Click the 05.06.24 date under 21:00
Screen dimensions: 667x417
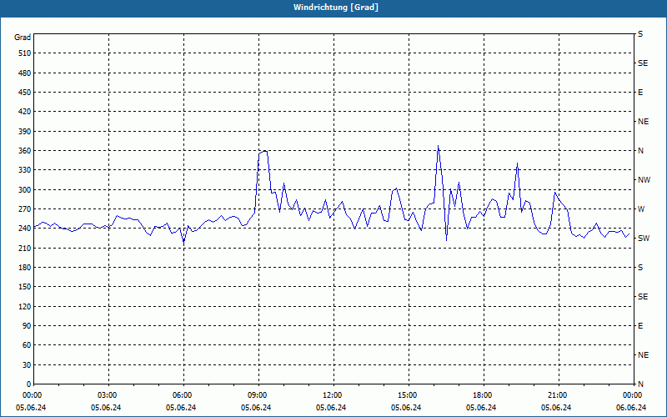pos(556,408)
